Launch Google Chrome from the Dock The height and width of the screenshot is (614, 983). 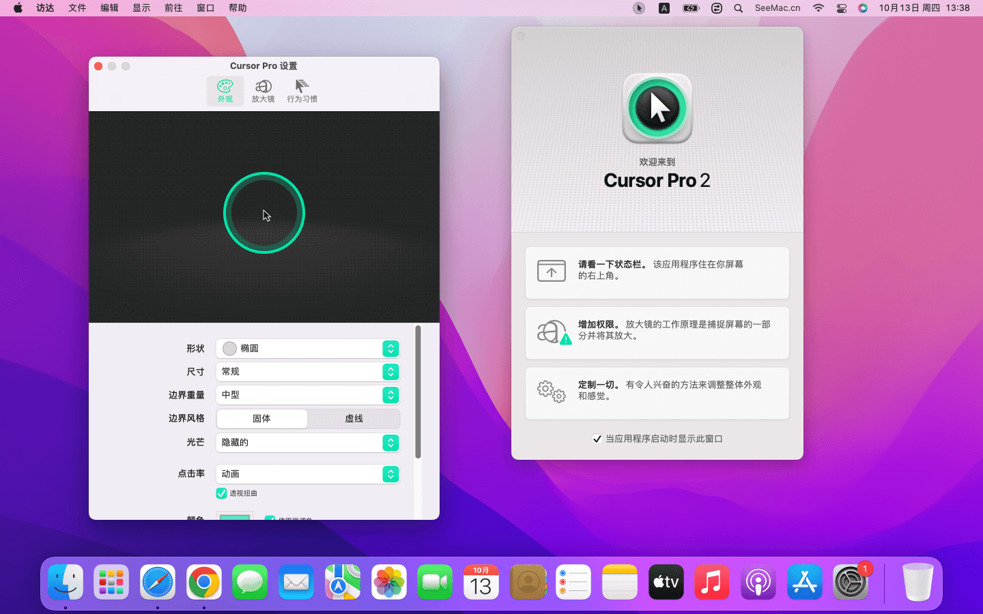pos(204,582)
